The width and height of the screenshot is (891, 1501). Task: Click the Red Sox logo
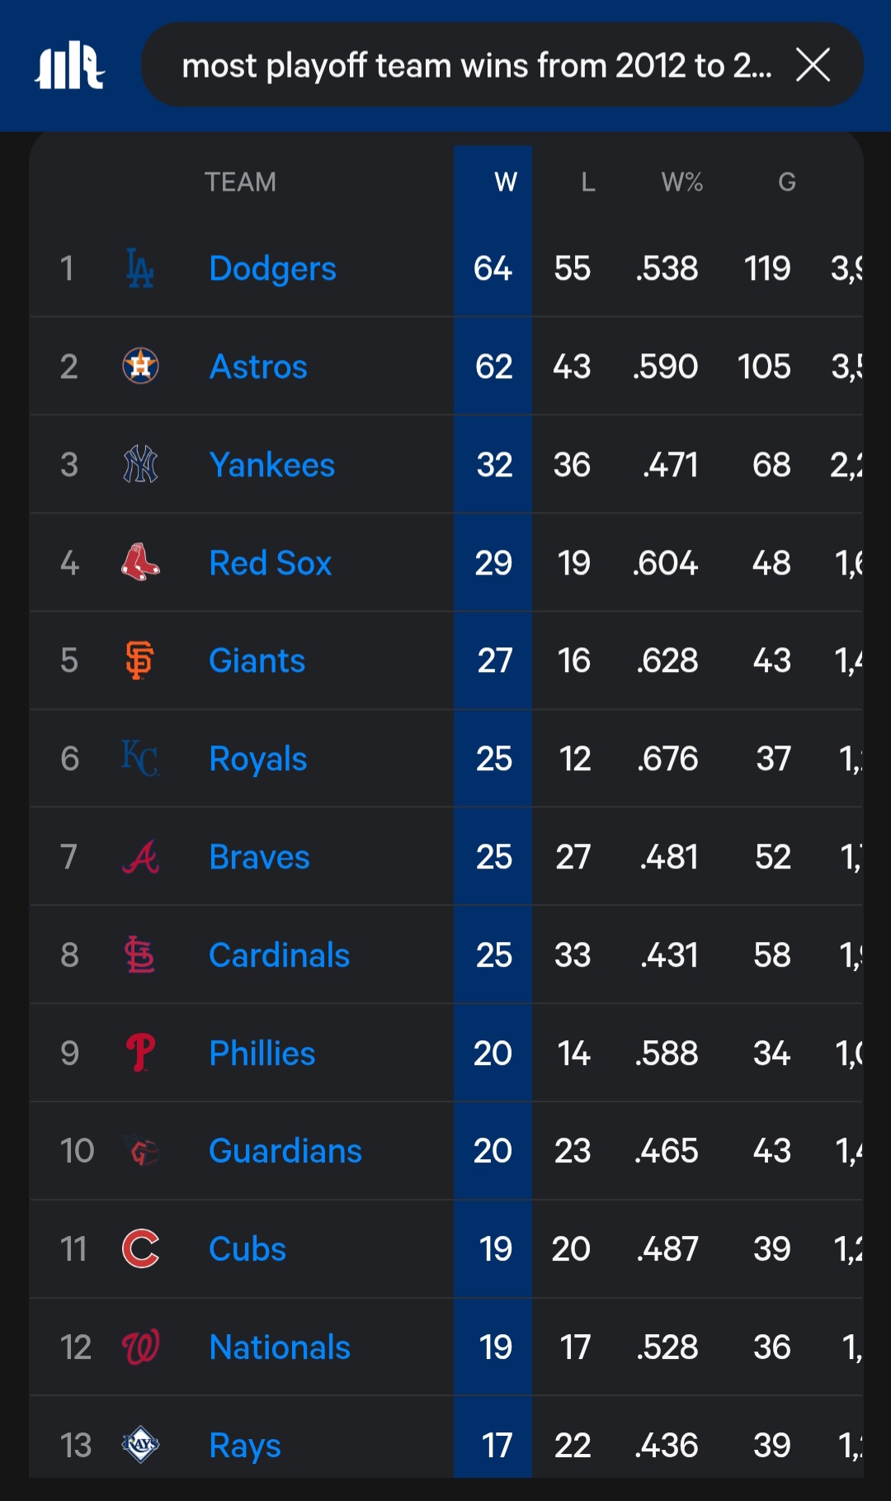(140, 562)
